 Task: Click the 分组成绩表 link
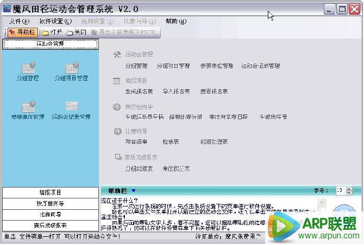pos(139,169)
